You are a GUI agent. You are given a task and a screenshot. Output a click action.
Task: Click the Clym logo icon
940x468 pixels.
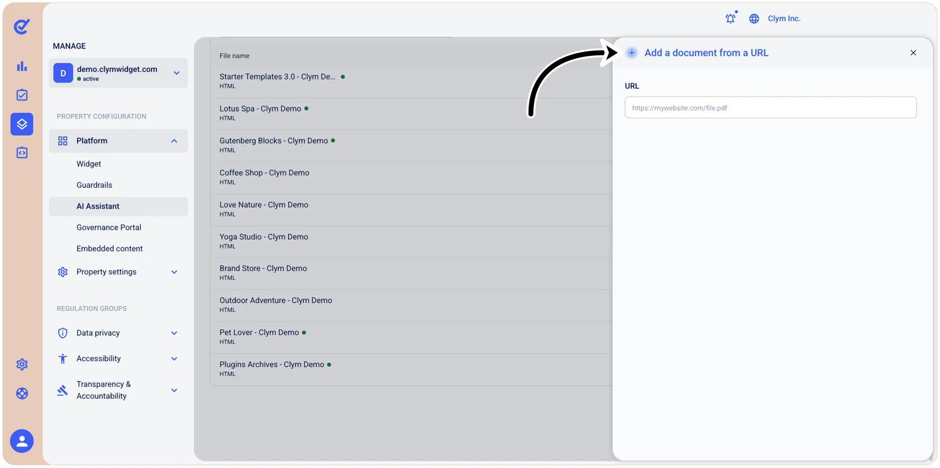click(x=22, y=26)
